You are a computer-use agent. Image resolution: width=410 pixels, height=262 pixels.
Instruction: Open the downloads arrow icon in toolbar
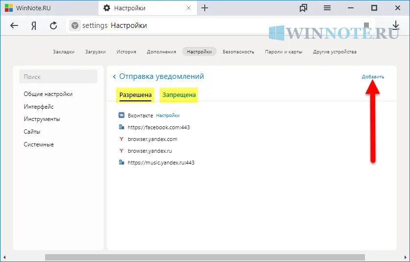coord(396,25)
